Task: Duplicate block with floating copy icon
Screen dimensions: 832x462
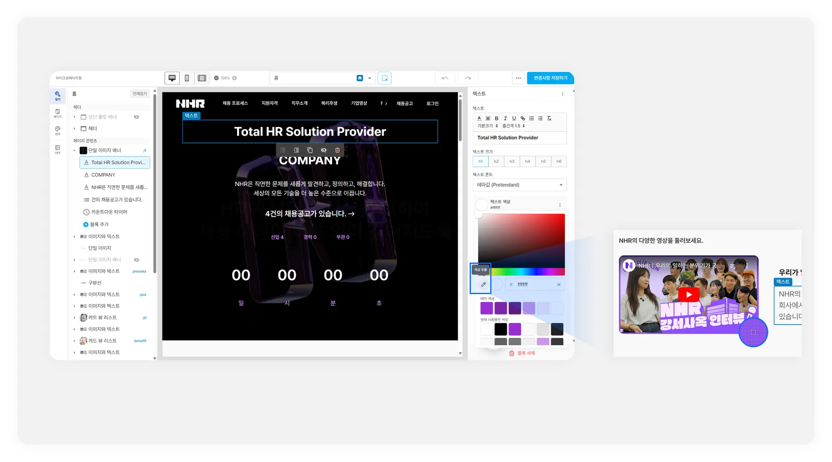Action: point(310,150)
